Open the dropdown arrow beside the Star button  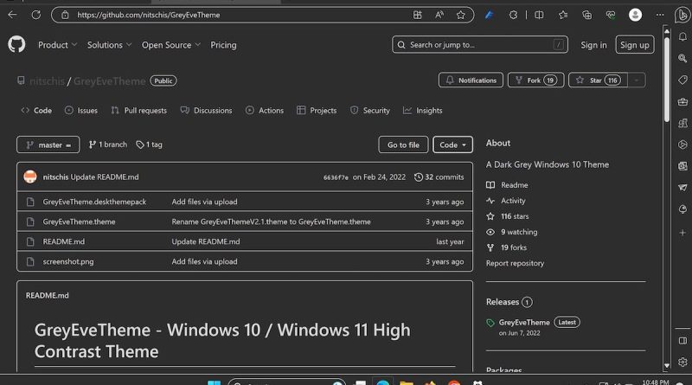coord(637,80)
